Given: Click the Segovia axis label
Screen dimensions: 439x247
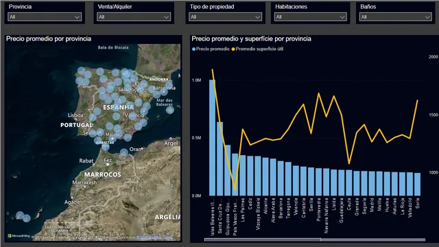Looking at the screenshot, I should point(364,207).
